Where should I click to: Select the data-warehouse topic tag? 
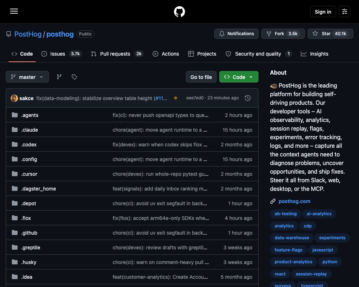tap(292, 238)
